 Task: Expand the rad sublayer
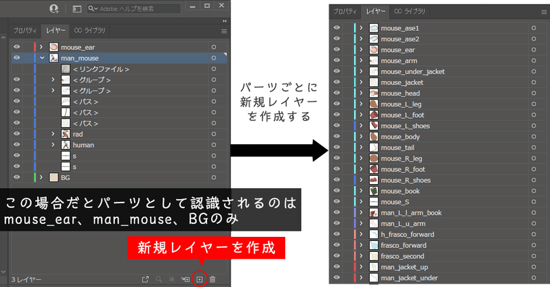pyautogui.click(x=53, y=134)
